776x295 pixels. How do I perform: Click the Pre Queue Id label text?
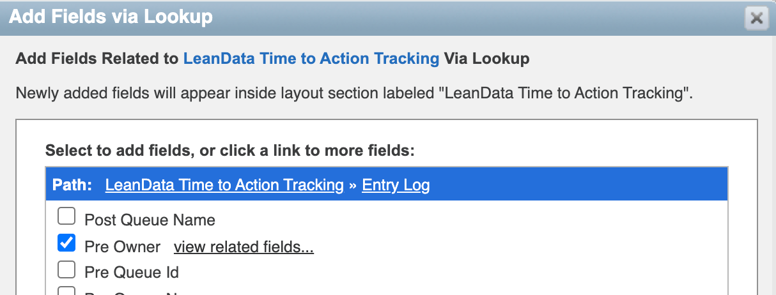(x=132, y=273)
